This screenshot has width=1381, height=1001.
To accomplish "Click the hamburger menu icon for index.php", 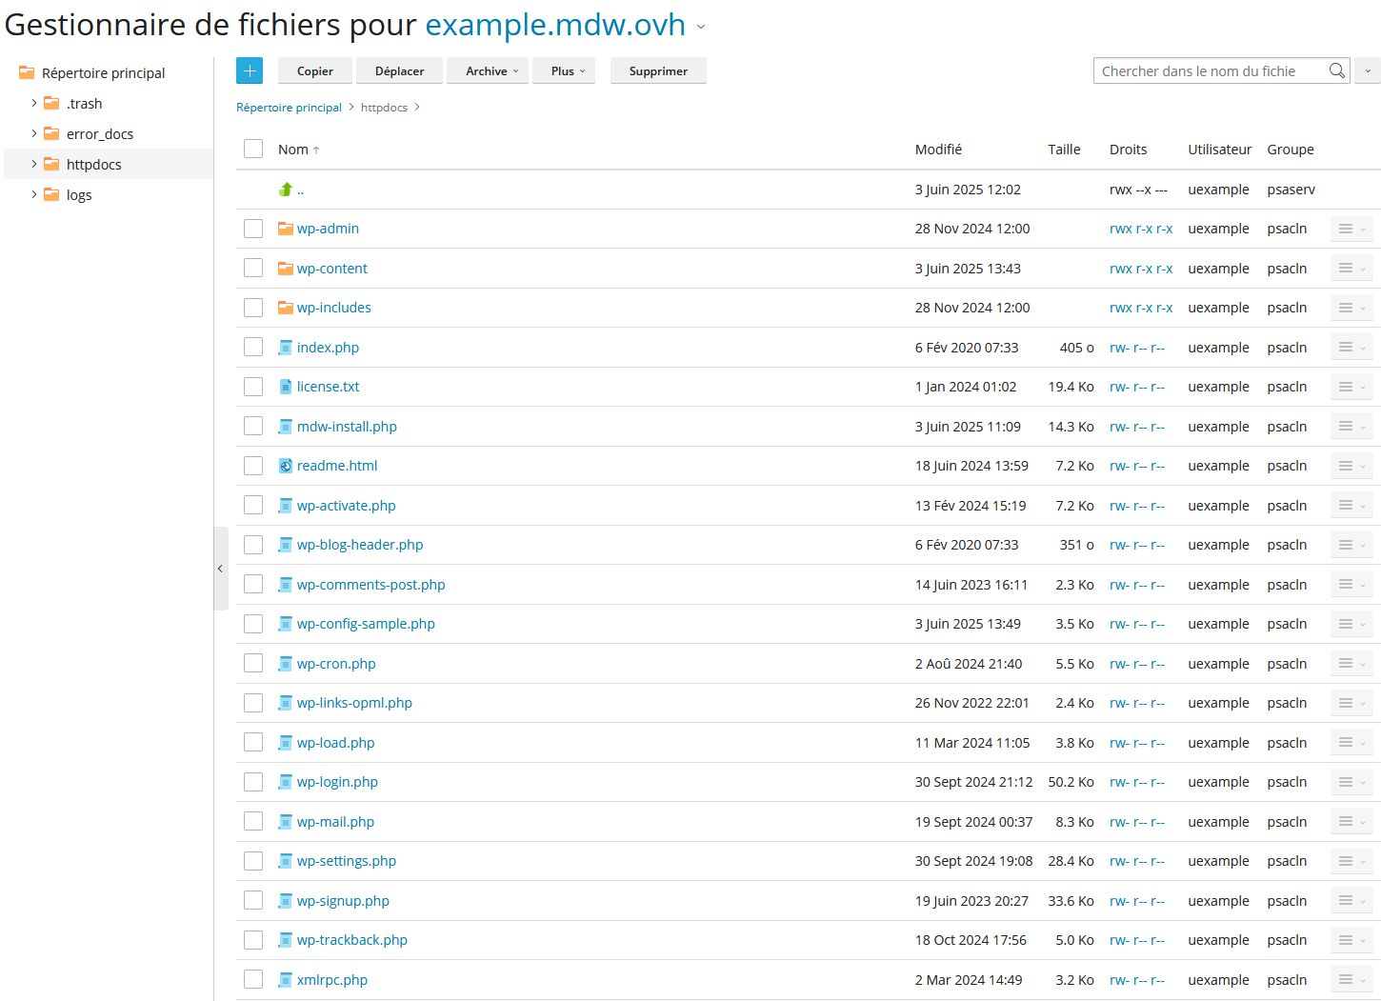I will click(1347, 348).
